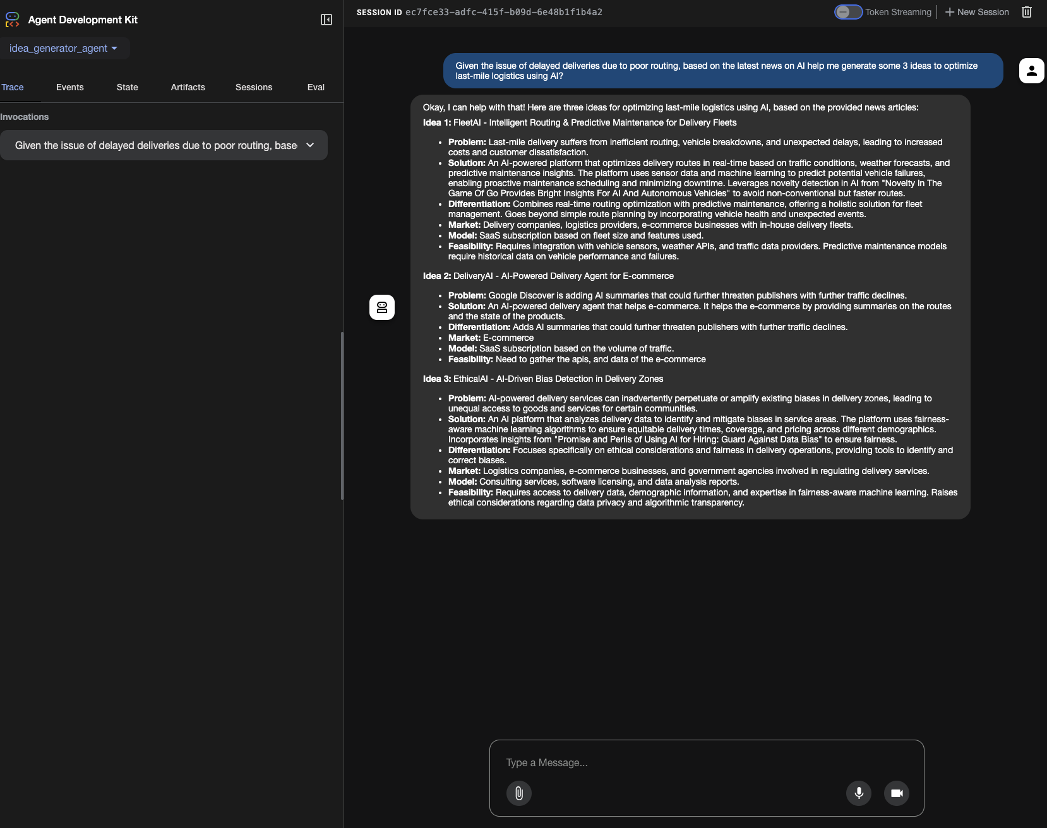Image resolution: width=1047 pixels, height=828 pixels.
Task: Open the Eval tab
Action: [316, 87]
